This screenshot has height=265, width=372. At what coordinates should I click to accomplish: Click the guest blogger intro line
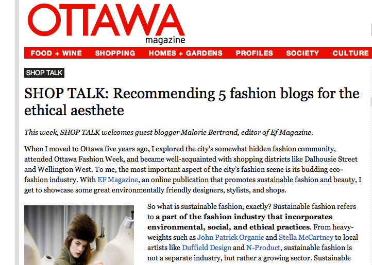point(168,132)
